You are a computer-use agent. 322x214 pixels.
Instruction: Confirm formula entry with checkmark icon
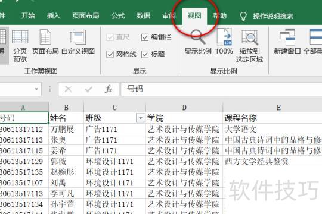[88, 89]
